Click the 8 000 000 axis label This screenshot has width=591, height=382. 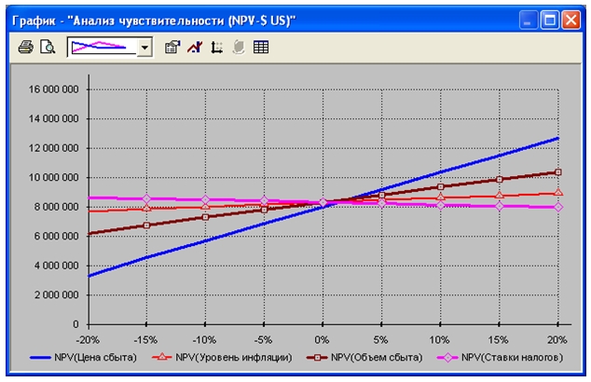pyautogui.click(x=57, y=207)
